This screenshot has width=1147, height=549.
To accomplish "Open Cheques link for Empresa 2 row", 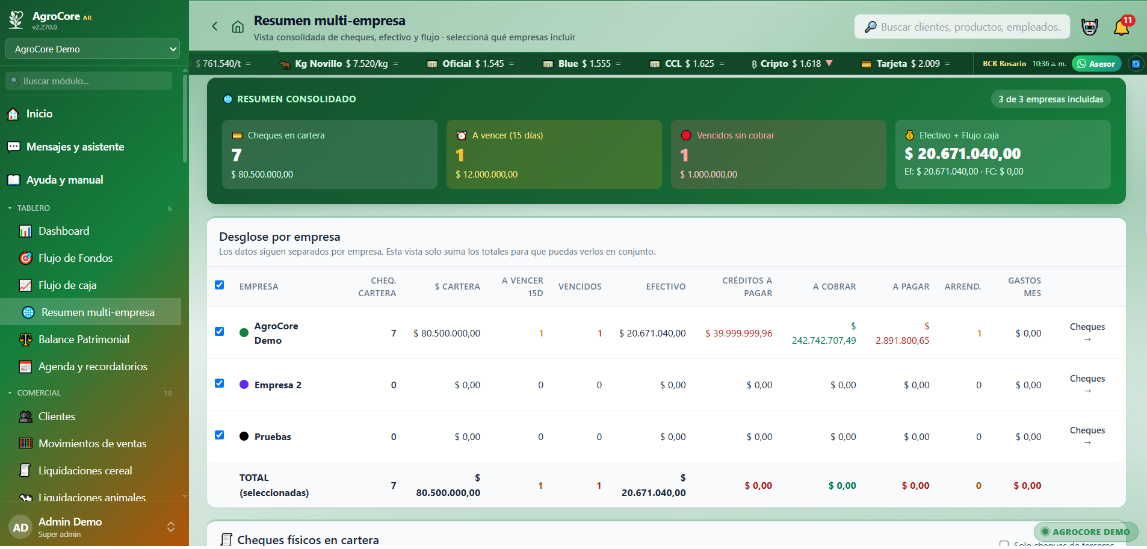I will pos(1087,385).
